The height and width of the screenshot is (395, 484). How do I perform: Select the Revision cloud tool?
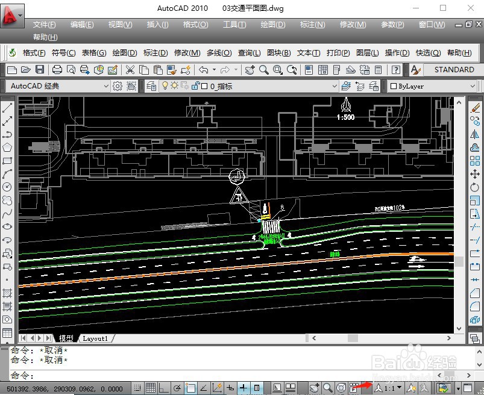point(7,201)
